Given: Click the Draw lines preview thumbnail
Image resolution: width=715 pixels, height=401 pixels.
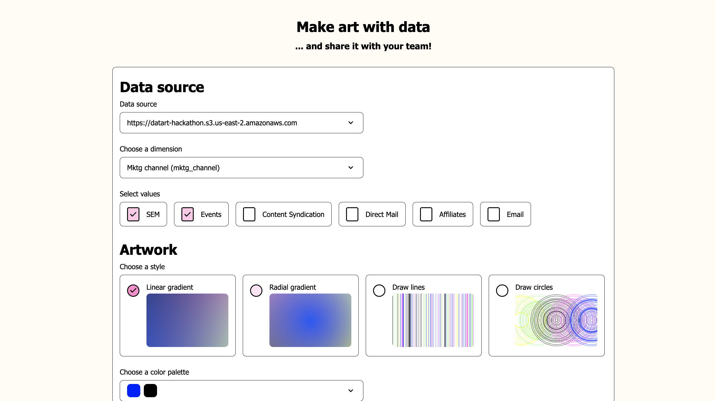Looking at the screenshot, I should [433, 320].
